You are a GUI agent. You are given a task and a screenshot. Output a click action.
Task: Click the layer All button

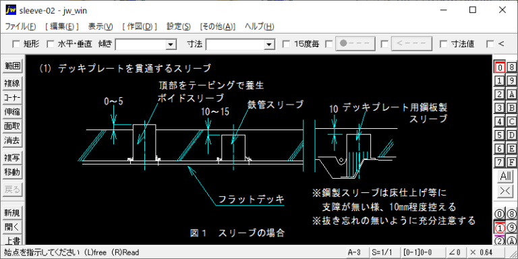[x=506, y=177]
